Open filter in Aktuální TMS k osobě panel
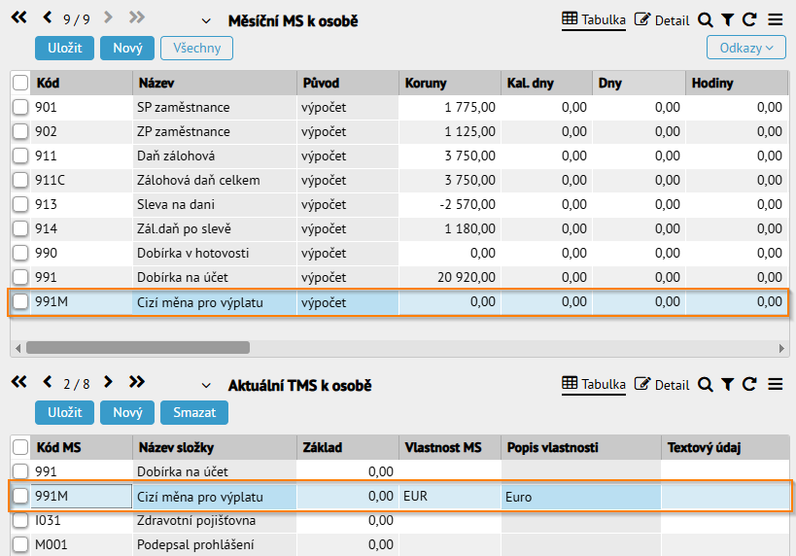Image resolution: width=796 pixels, height=556 pixels. pos(727,385)
